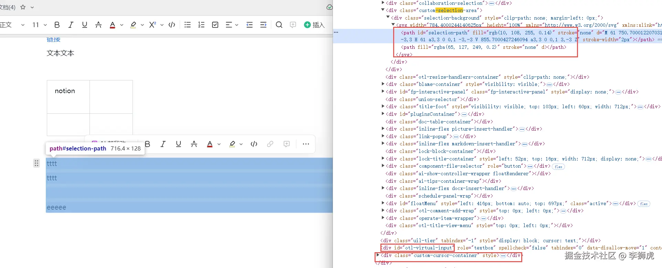Click the ellipsis beside selected DevTools row
Screen dimensions: 662x268
pos(336,32)
